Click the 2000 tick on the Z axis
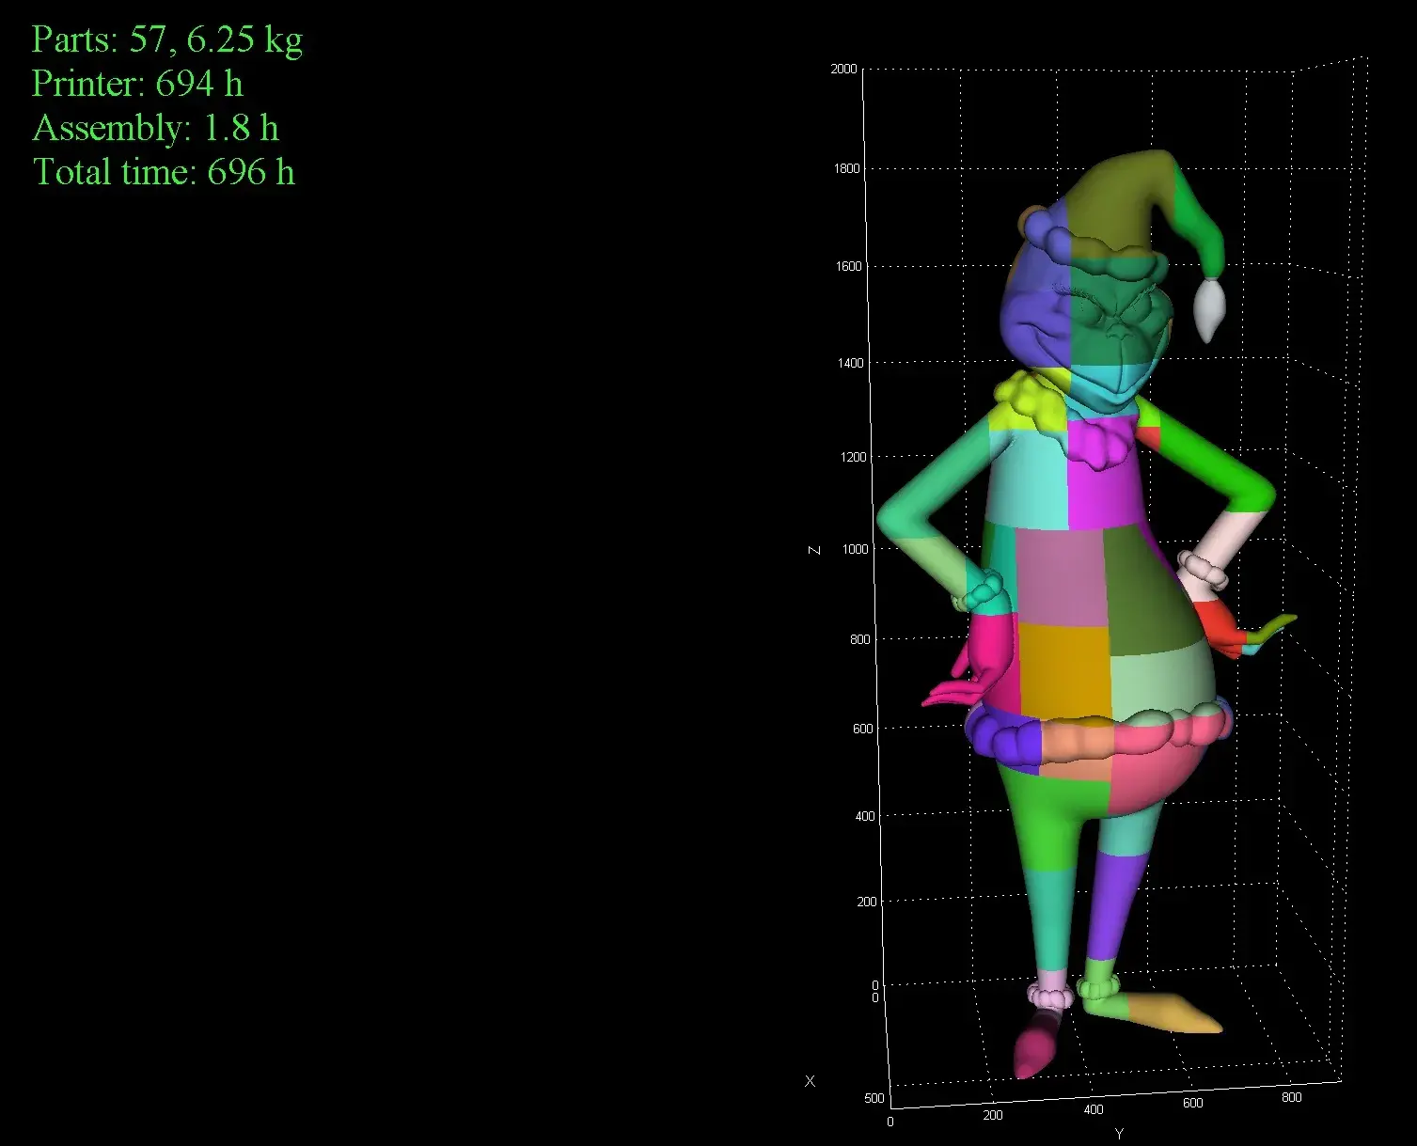 pyautogui.click(x=843, y=69)
